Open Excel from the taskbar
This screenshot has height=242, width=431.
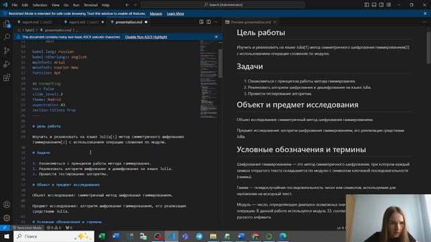click(x=102, y=236)
